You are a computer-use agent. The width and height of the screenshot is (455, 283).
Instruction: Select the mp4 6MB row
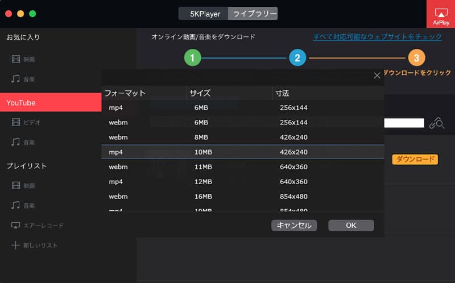243,107
